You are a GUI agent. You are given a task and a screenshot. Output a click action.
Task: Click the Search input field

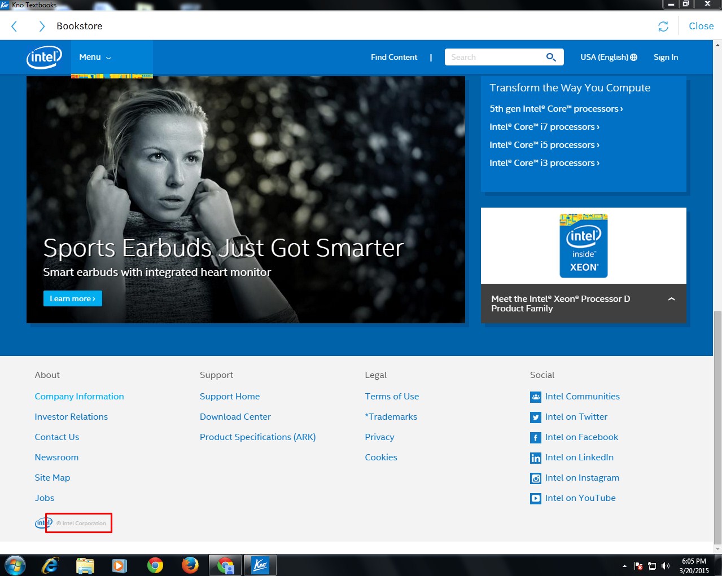(x=494, y=57)
